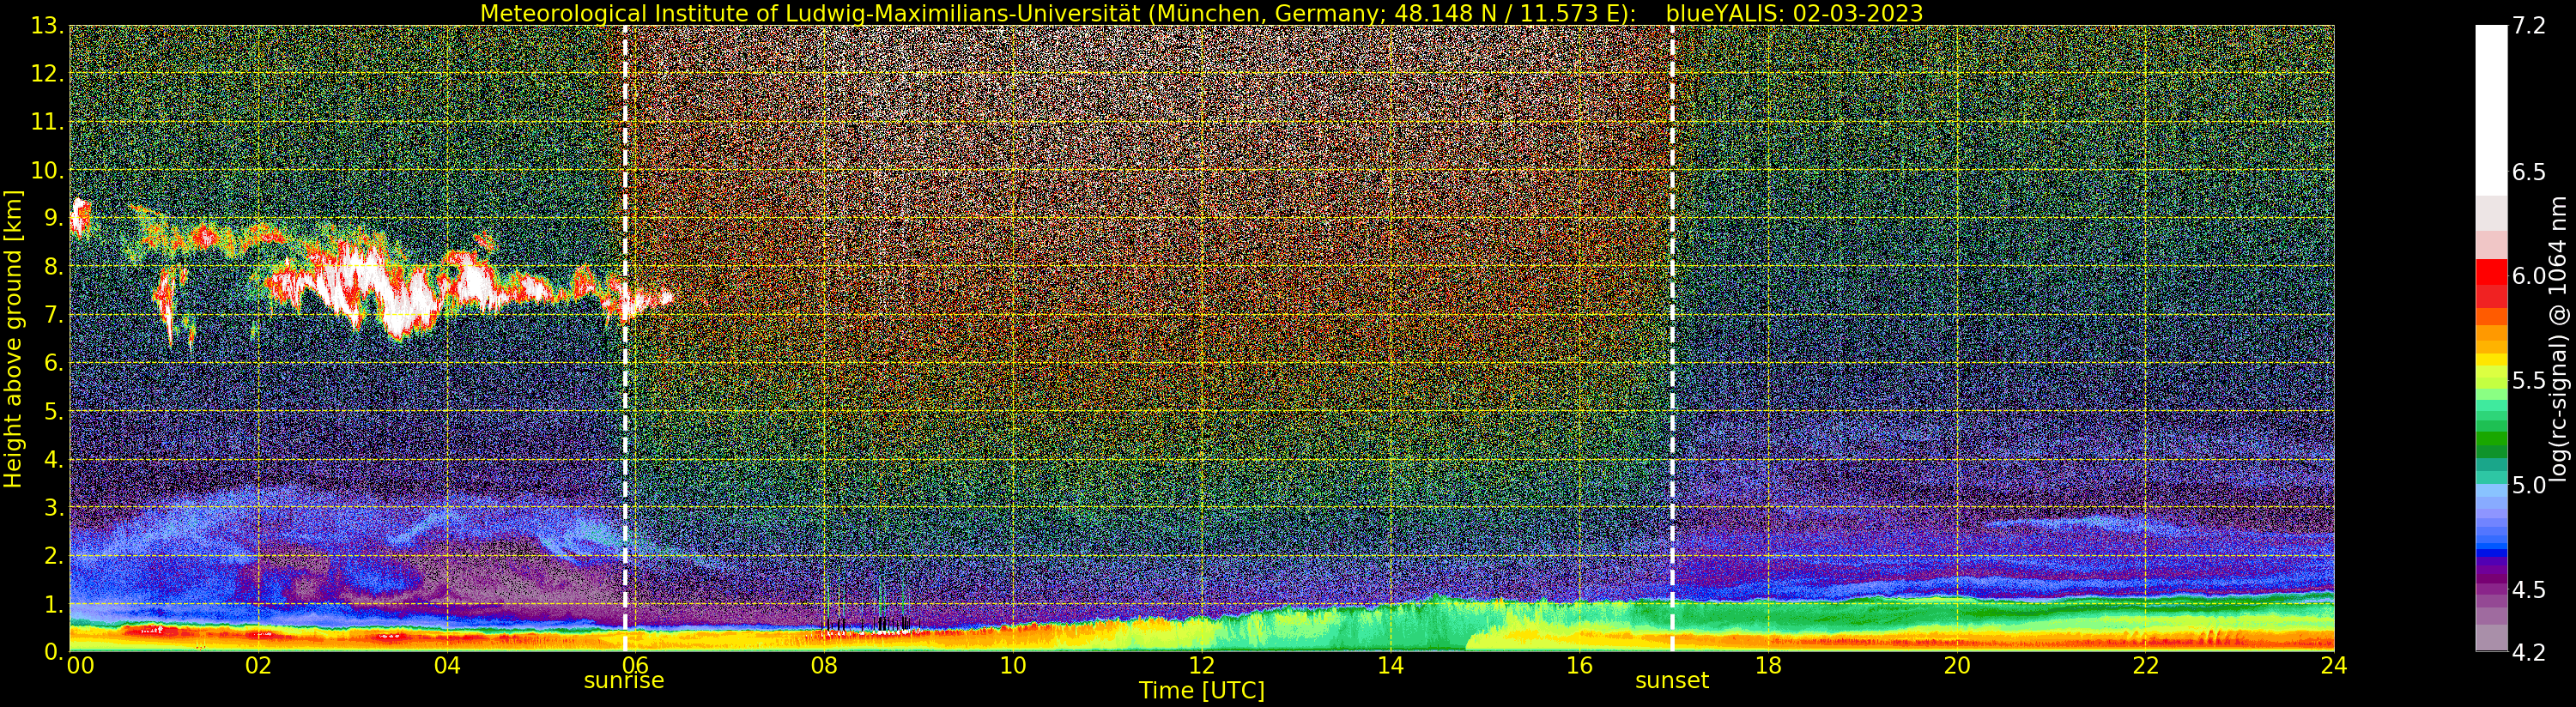This screenshot has width=2576, height=707.
Task: Click the white dashed sunset marker line
Action: 1672,338
